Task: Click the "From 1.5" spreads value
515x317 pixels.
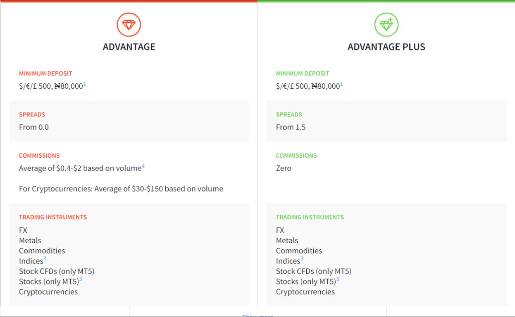Action: (x=291, y=127)
